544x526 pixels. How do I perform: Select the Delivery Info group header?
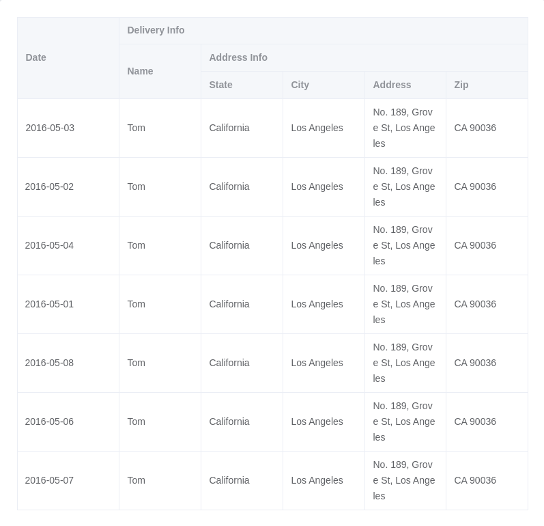pos(324,31)
